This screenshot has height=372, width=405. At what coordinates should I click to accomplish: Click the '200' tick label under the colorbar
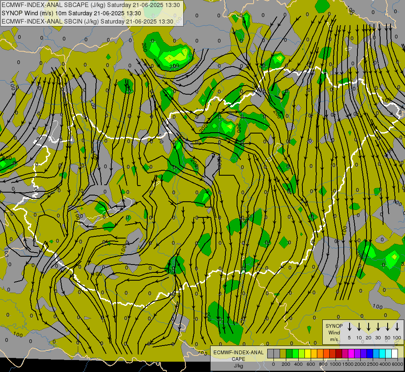click(286, 364)
